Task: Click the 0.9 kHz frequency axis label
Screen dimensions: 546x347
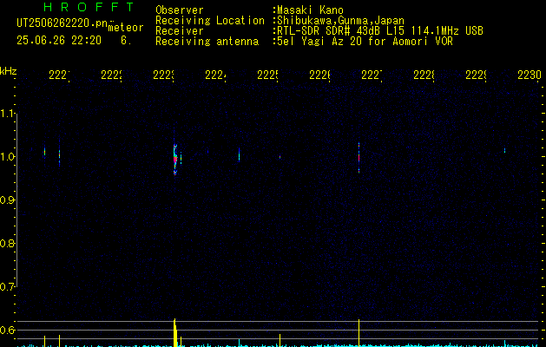Action: [x=8, y=200]
